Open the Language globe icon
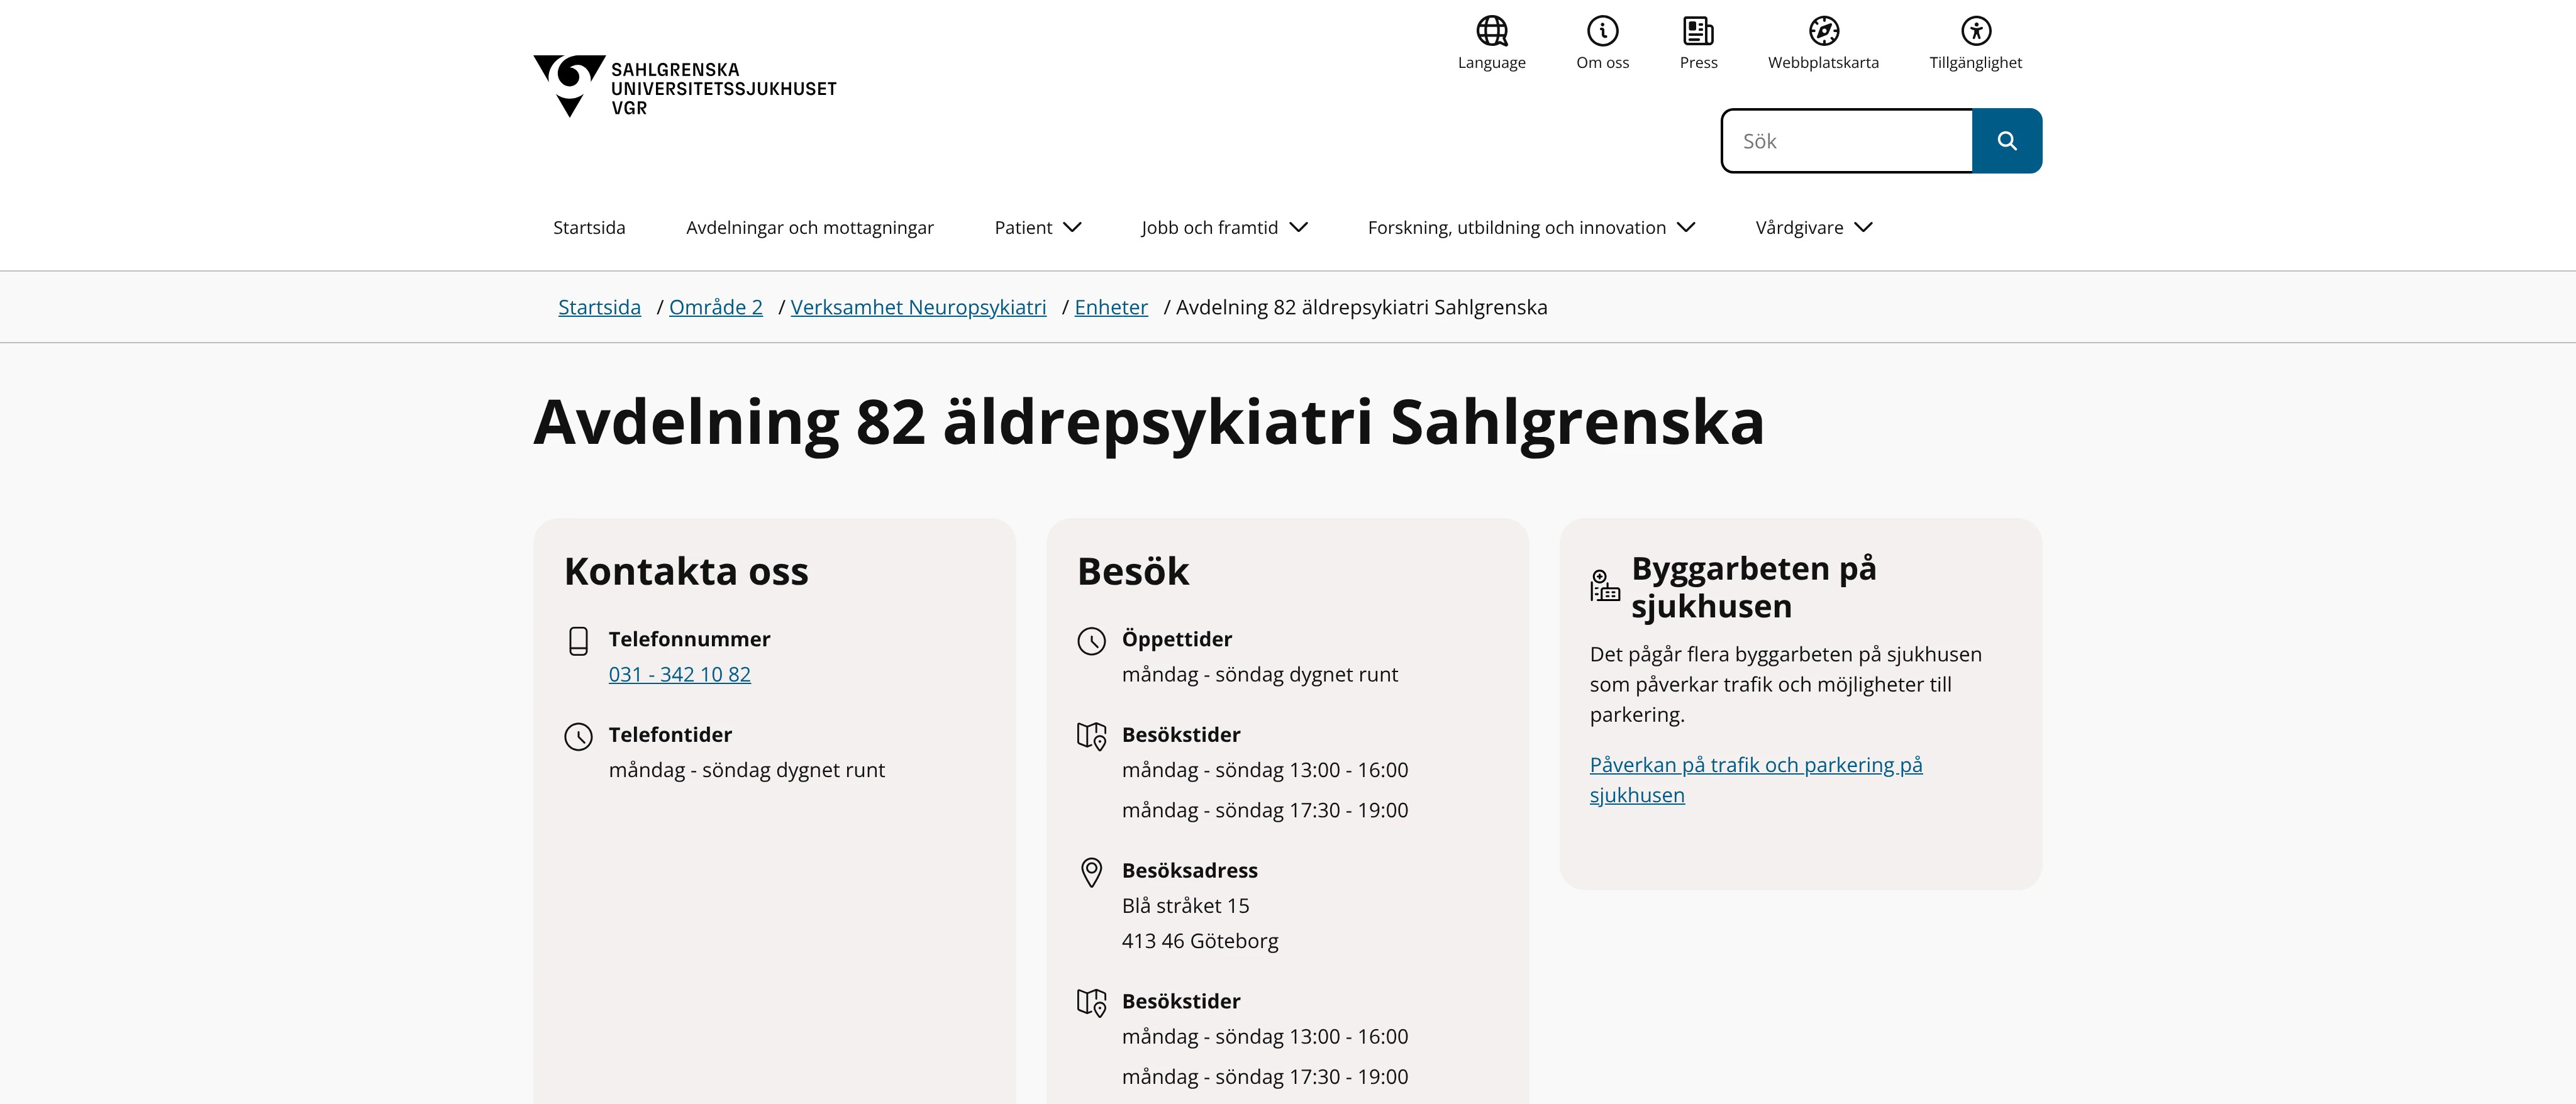The image size is (2576, 1104). [x=1491, y=31]
